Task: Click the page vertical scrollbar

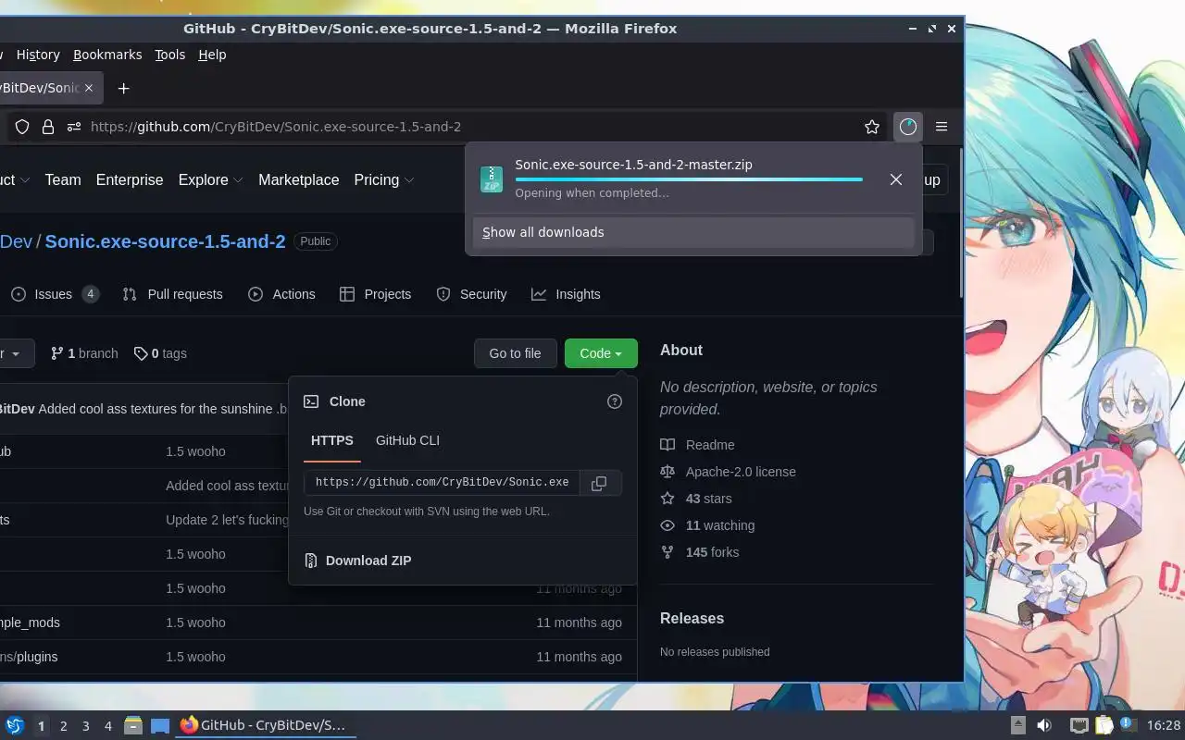Action: coord(962,222)
